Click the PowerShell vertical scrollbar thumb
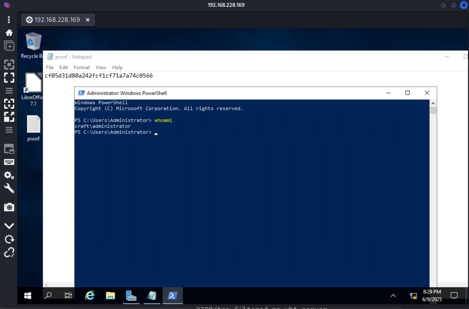The width and height of the screenshot is (469, 309). point(433,110)
